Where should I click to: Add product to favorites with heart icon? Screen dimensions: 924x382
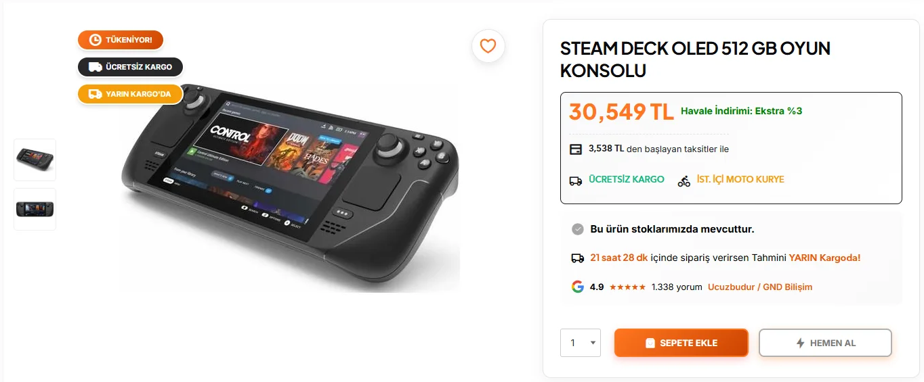(x=488, y=46)
